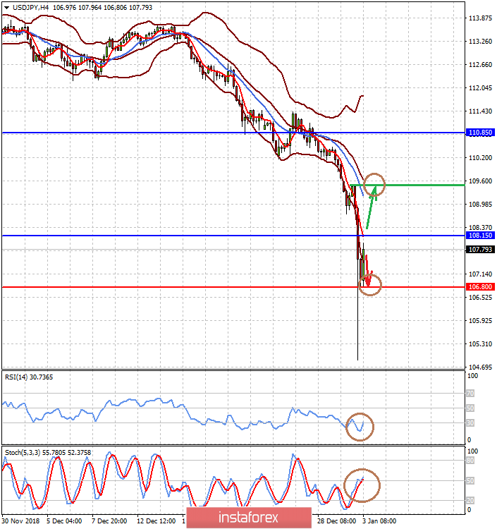Viewport: 497px width, 529px height.
Task: Click the RSI 70 level label
Action: (470, 394)
